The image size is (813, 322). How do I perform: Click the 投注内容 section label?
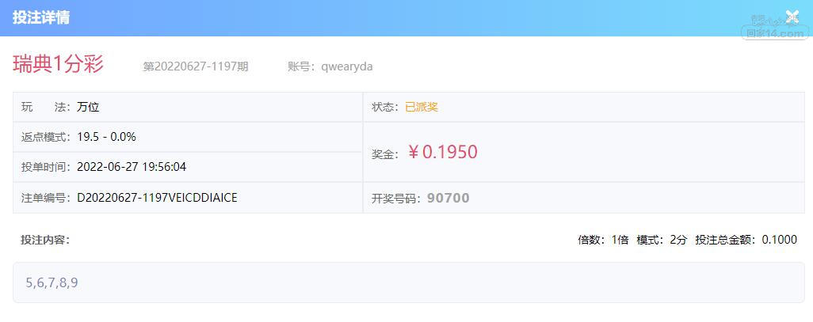[45, 240]
